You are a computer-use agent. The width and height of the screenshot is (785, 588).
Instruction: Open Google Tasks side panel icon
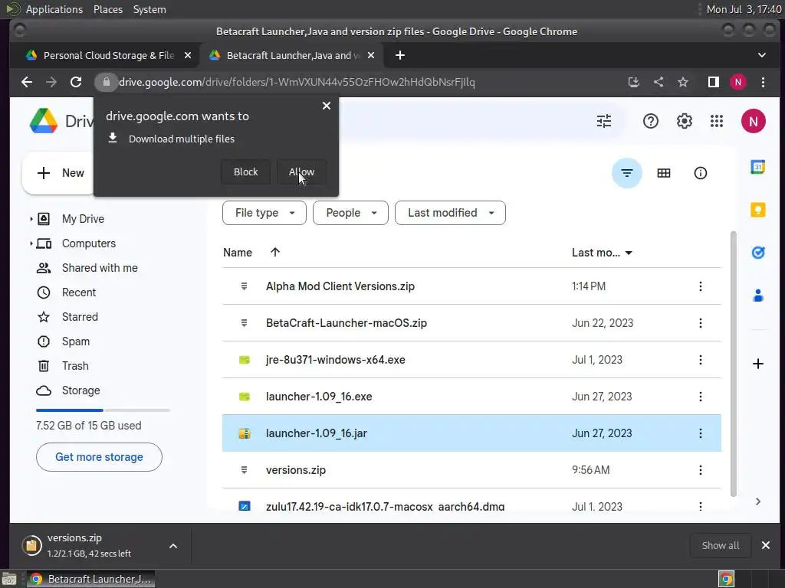[757, 253]
